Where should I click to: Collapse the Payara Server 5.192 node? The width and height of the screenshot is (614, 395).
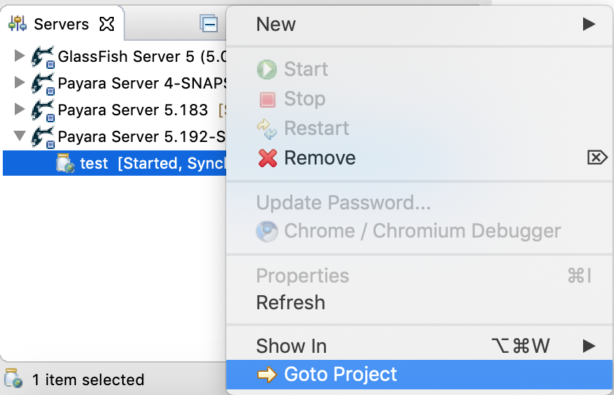19,136
